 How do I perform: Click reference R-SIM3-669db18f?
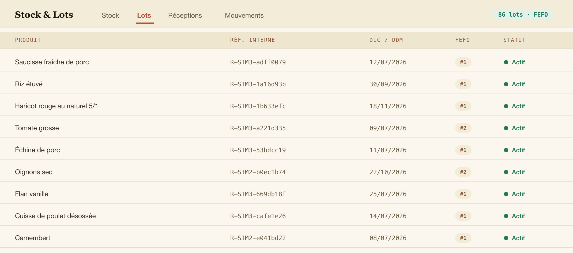point(258,194)
